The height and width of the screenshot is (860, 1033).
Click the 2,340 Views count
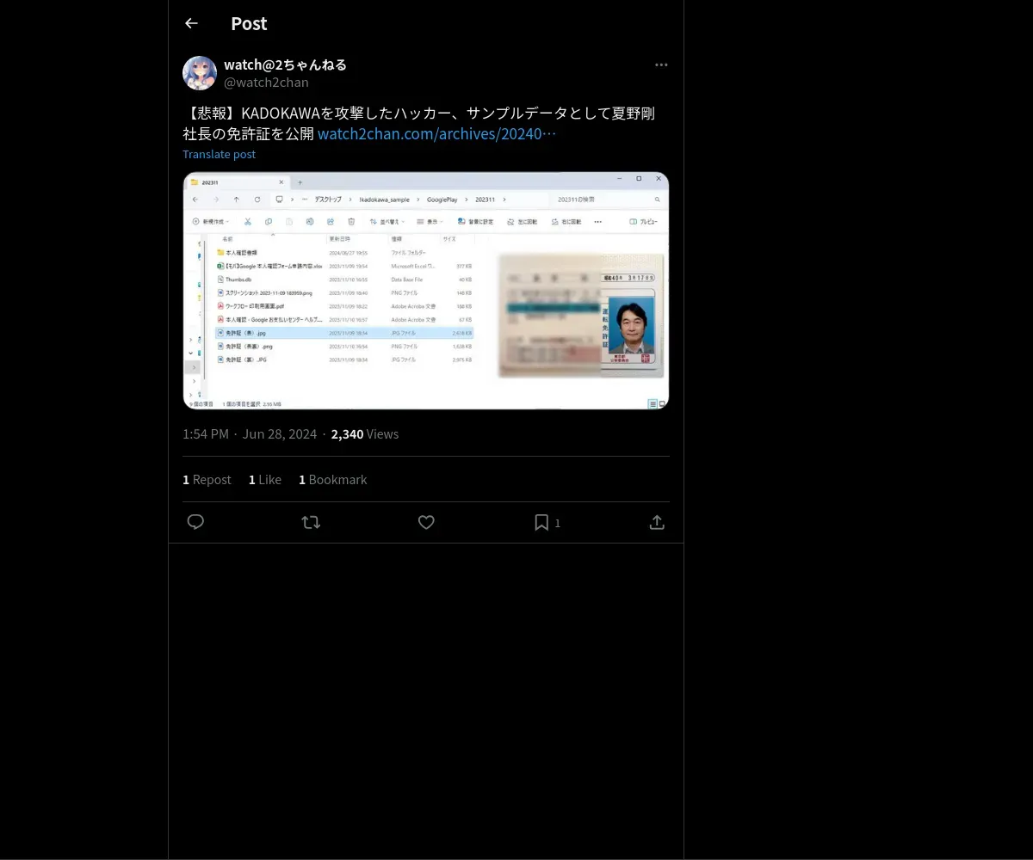pyautogui.click(x=365, y=433)
